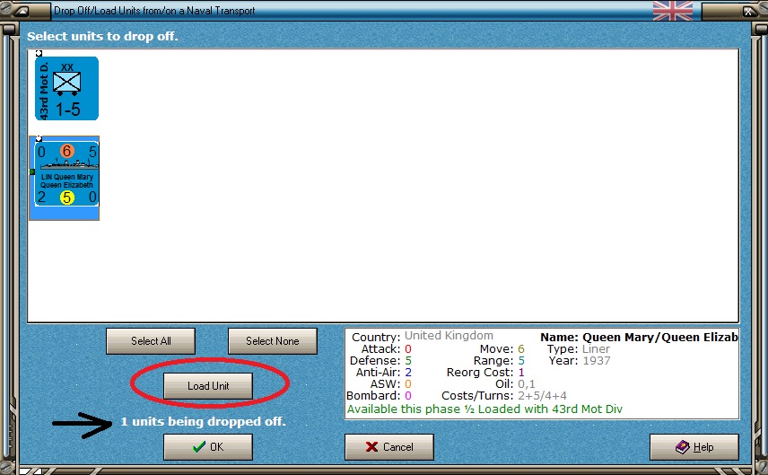Click the red X icon on Cancel

pyautogui.click(x=371, y=447)
